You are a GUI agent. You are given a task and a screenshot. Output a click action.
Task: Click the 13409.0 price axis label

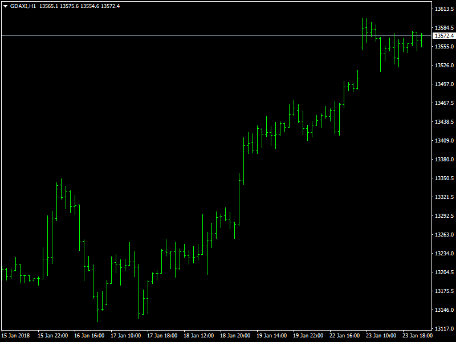(x=444, y=141)
